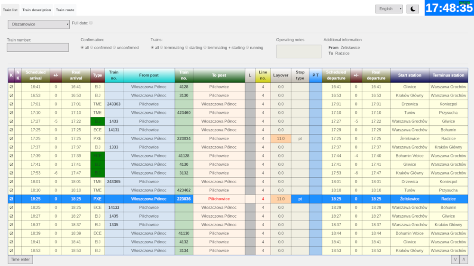Switch to Train description tab
474x266 pixels.
[x=36, y=10]
